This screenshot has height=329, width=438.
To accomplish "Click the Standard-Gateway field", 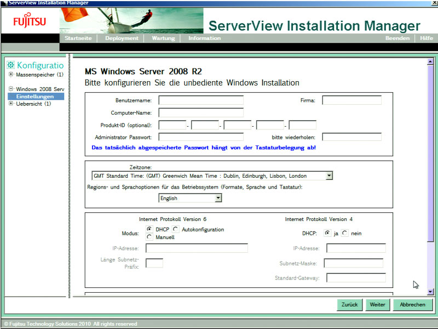I will pos(356,278).
